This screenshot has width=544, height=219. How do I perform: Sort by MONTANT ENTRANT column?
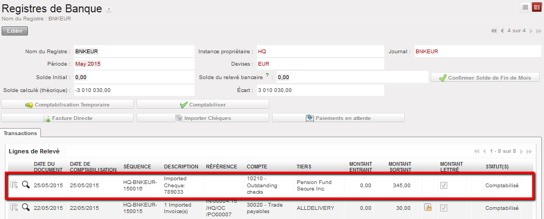coord(361,167)
